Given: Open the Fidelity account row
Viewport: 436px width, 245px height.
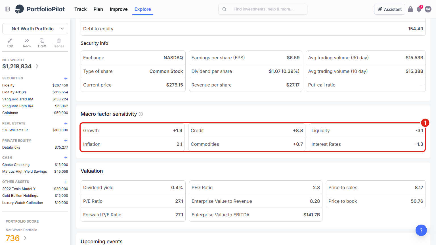Looking at the screenshot, I should pos(35,85).
